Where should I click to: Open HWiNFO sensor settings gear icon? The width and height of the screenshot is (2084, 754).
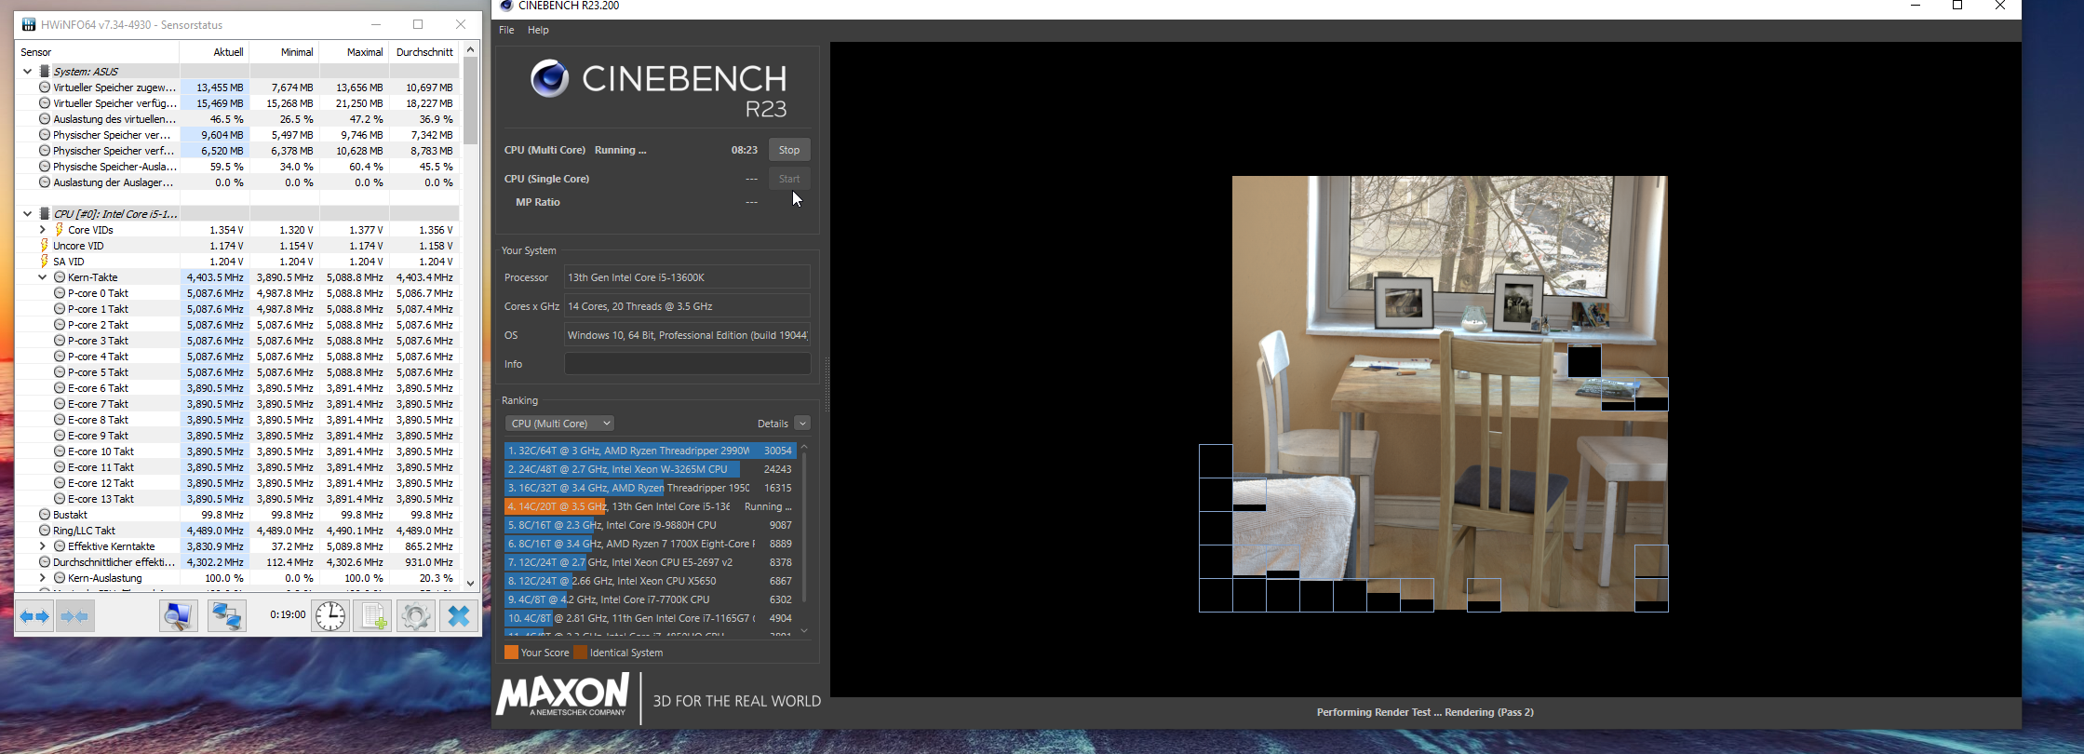[416, 616]
